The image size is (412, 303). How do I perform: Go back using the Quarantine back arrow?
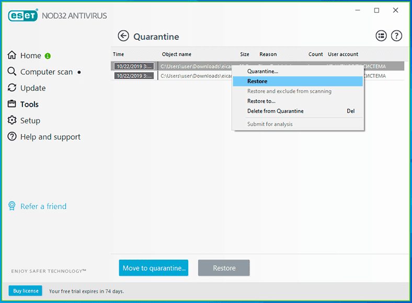pyautogui.click(x=123, y=36)
